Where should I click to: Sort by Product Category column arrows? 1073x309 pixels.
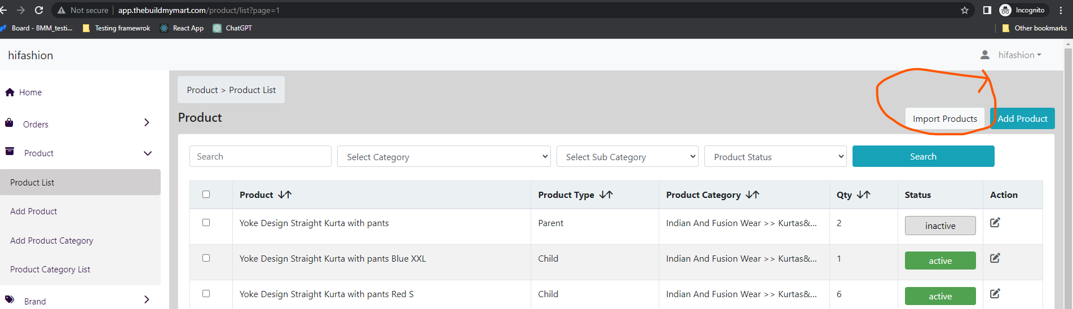(753, 195)
